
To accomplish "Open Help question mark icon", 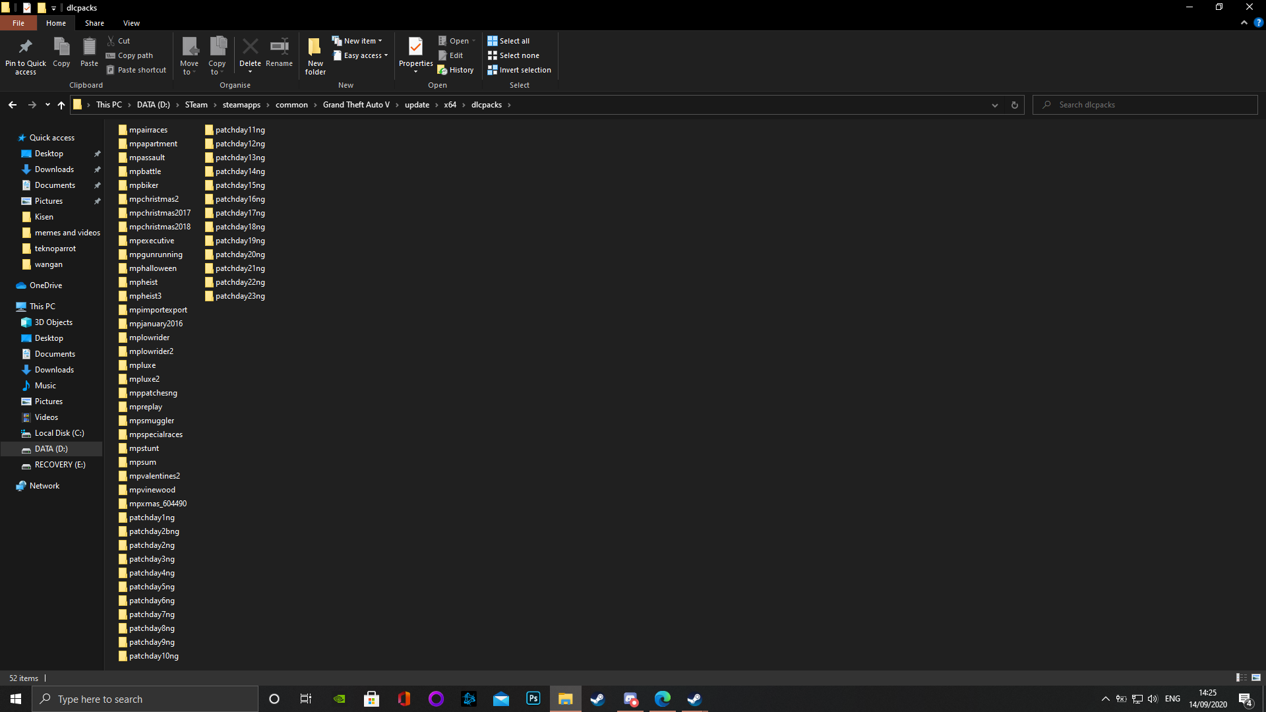I will [1258, 22].
